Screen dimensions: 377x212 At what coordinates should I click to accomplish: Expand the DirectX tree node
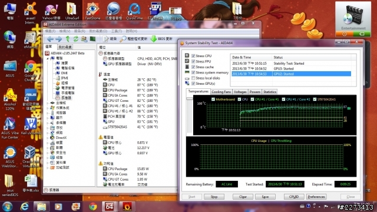pyautogui.click(x=47, y=138)
